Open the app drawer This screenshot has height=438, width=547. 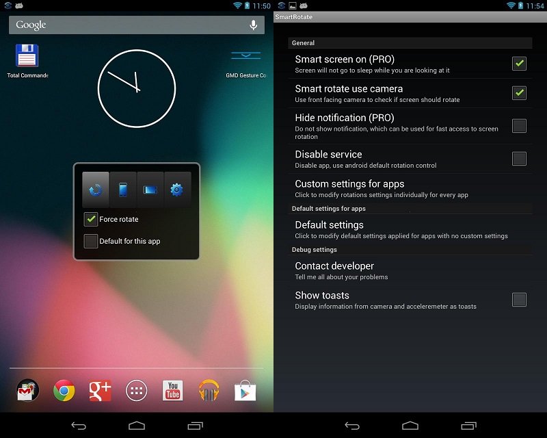coord(136,391)
